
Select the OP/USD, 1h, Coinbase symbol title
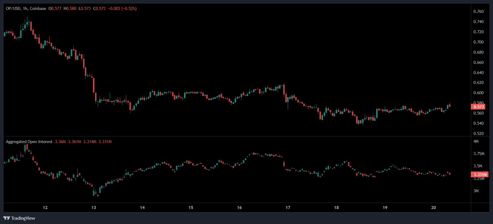point(26,9)
